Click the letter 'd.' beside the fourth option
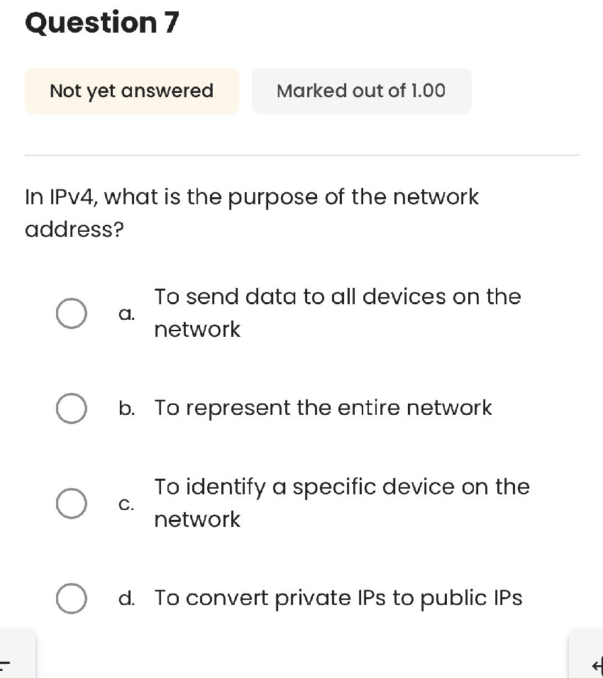Viewport: 603px width, 678px height. coord(127,598)
